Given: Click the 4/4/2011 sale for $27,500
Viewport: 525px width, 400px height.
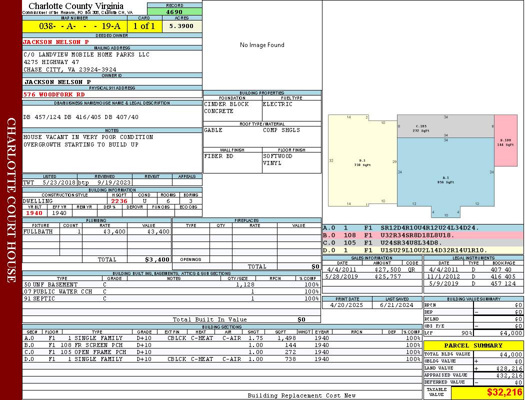Looking at the screenshot, I should coord(371,269).
